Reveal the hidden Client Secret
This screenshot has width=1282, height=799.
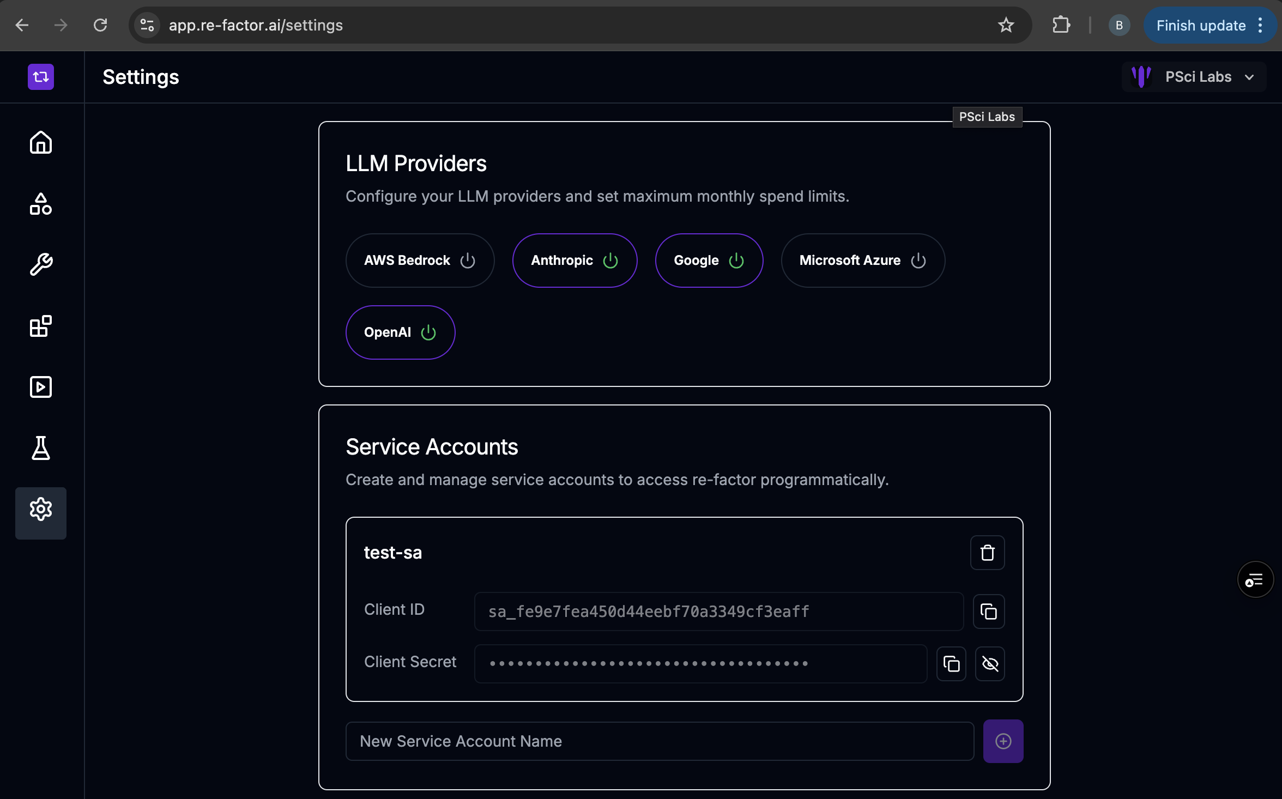pyautogui.click(x=990, y=664)
